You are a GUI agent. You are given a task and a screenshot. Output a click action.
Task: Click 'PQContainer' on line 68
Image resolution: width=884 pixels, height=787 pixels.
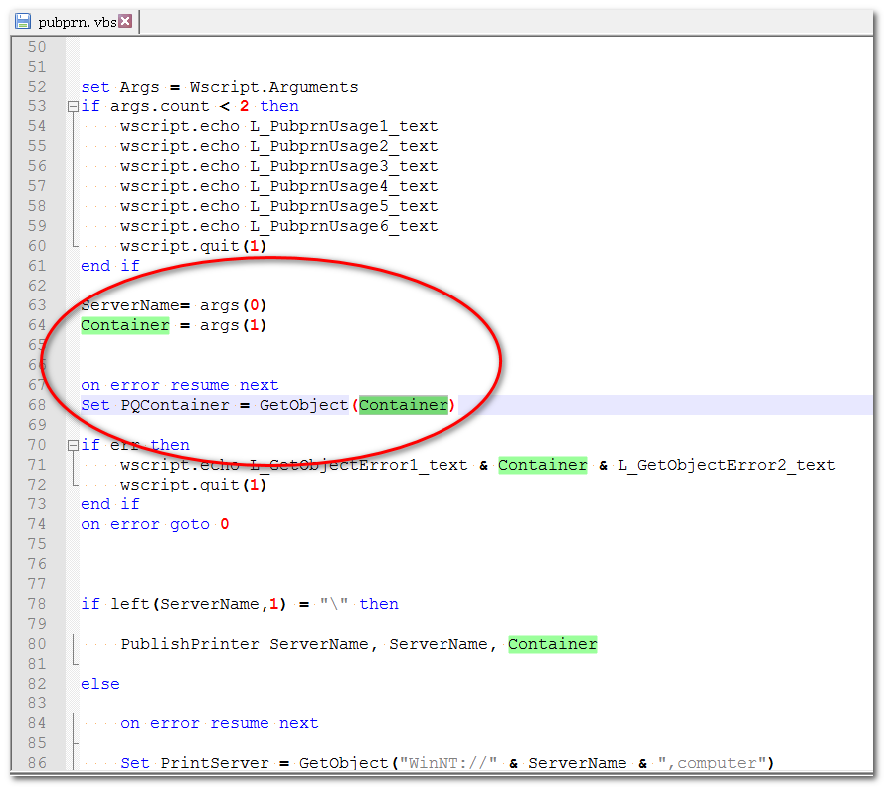(175, 405)
